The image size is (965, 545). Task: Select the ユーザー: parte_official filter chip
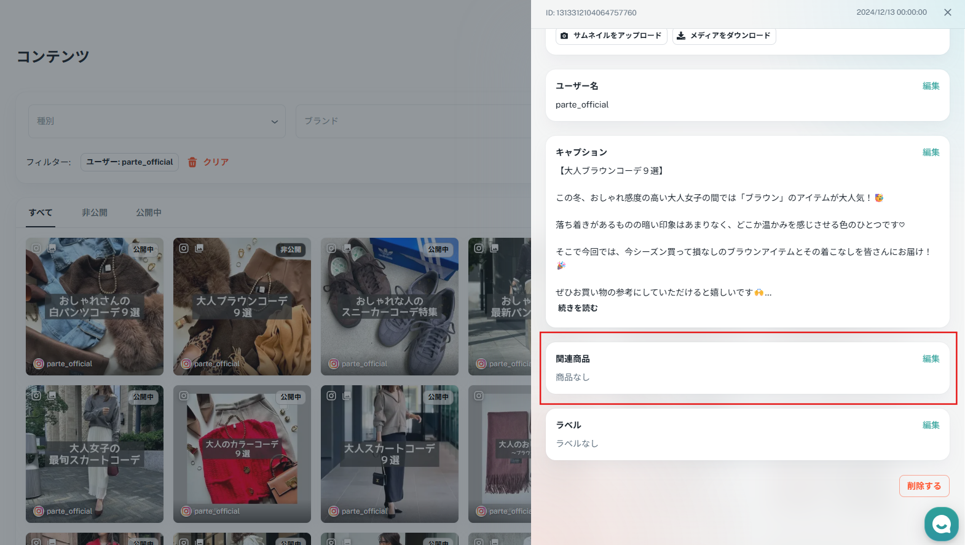coord(130,162)
